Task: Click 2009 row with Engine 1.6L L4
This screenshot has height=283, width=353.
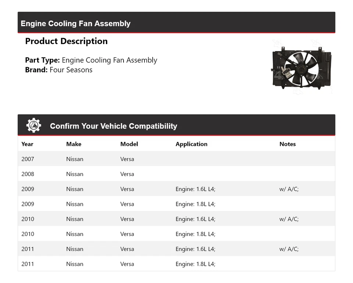Action: tap(176, 189)
